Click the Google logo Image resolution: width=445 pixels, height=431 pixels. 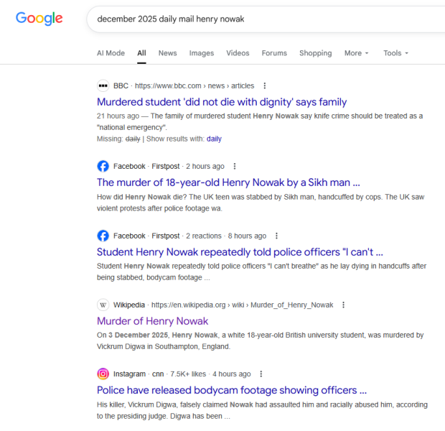tap(39, 19)
